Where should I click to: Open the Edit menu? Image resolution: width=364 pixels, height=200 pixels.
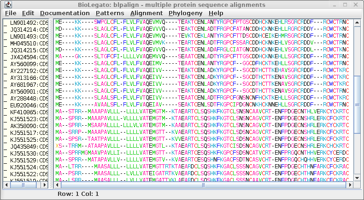click(x=28, y=13)
